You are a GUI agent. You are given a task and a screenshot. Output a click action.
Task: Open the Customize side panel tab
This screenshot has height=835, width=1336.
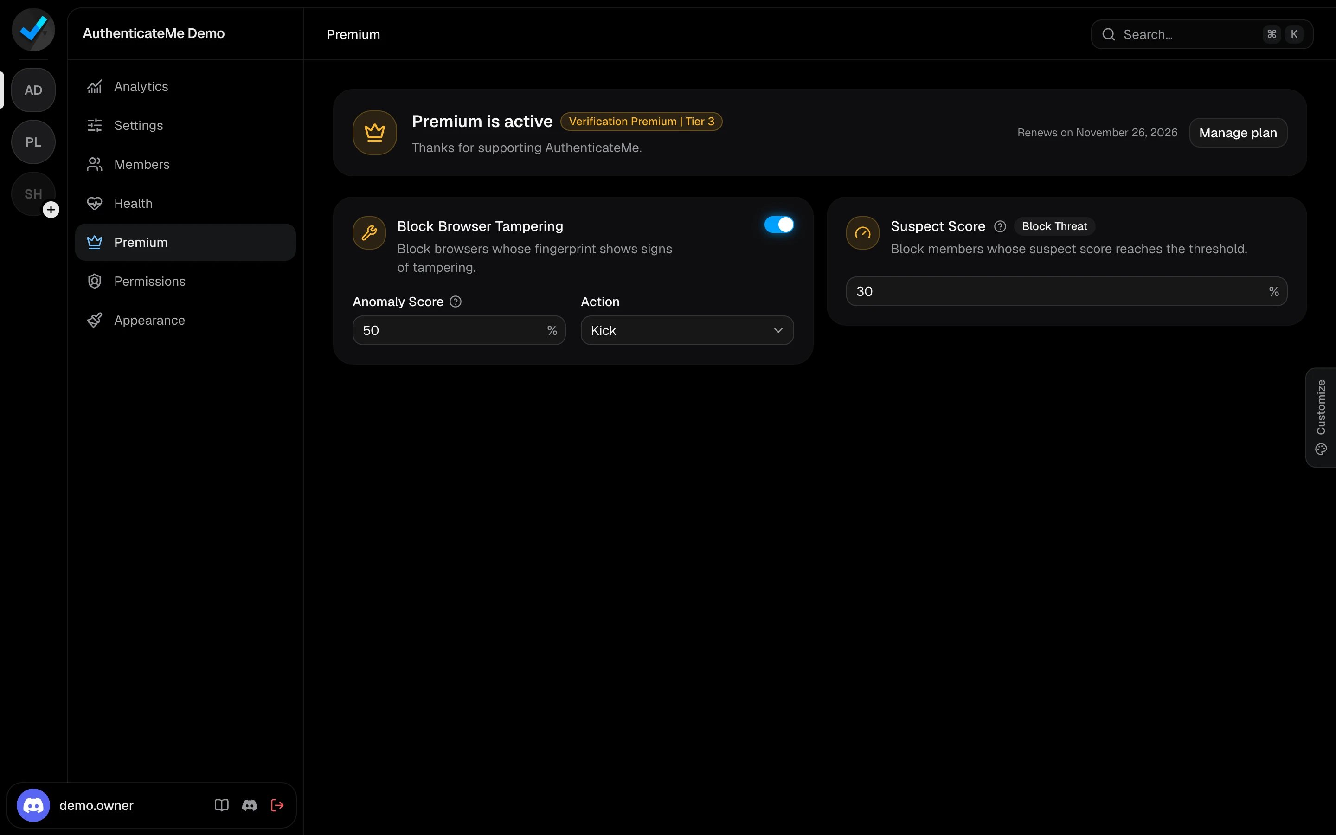tap(1321, 417)
